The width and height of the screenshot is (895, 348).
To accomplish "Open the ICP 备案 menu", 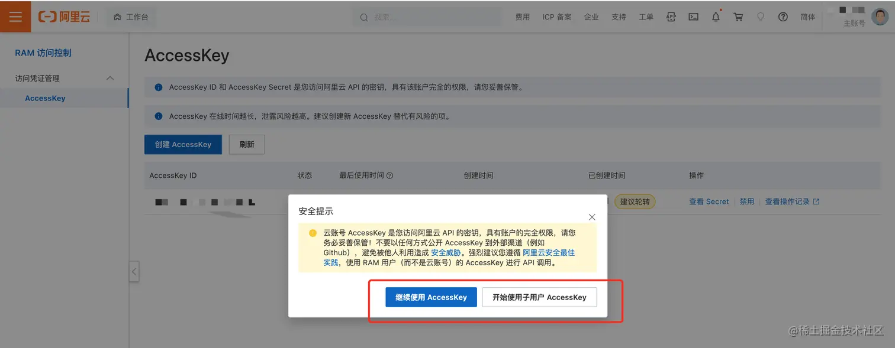I will (557, 17).
